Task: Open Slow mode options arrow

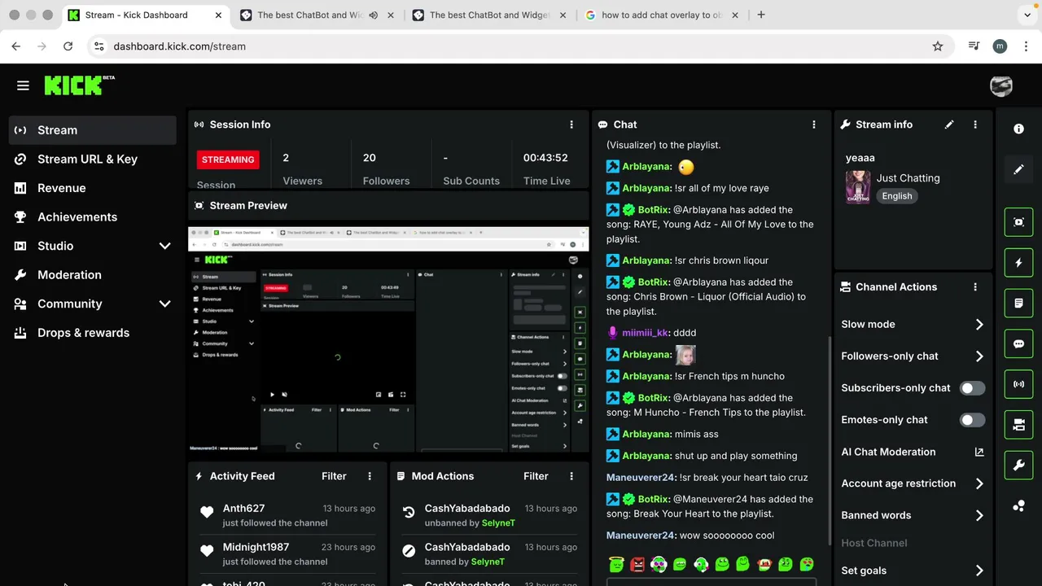Action: pyautogui.click(x=979, y=324)
